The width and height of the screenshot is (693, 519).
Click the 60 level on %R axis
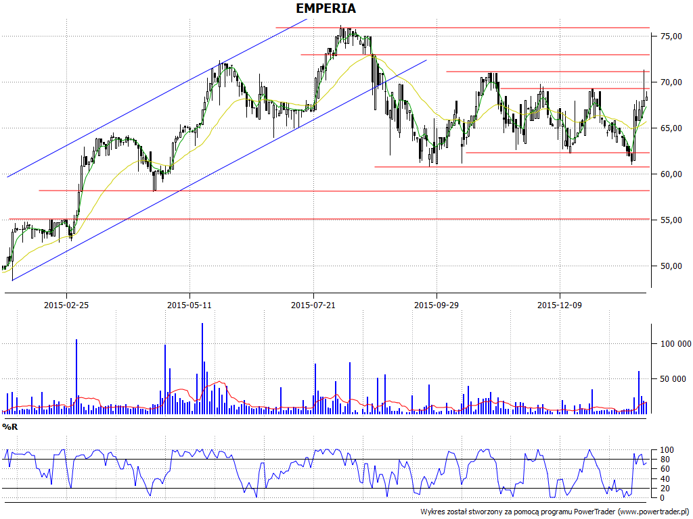(665, 469)
